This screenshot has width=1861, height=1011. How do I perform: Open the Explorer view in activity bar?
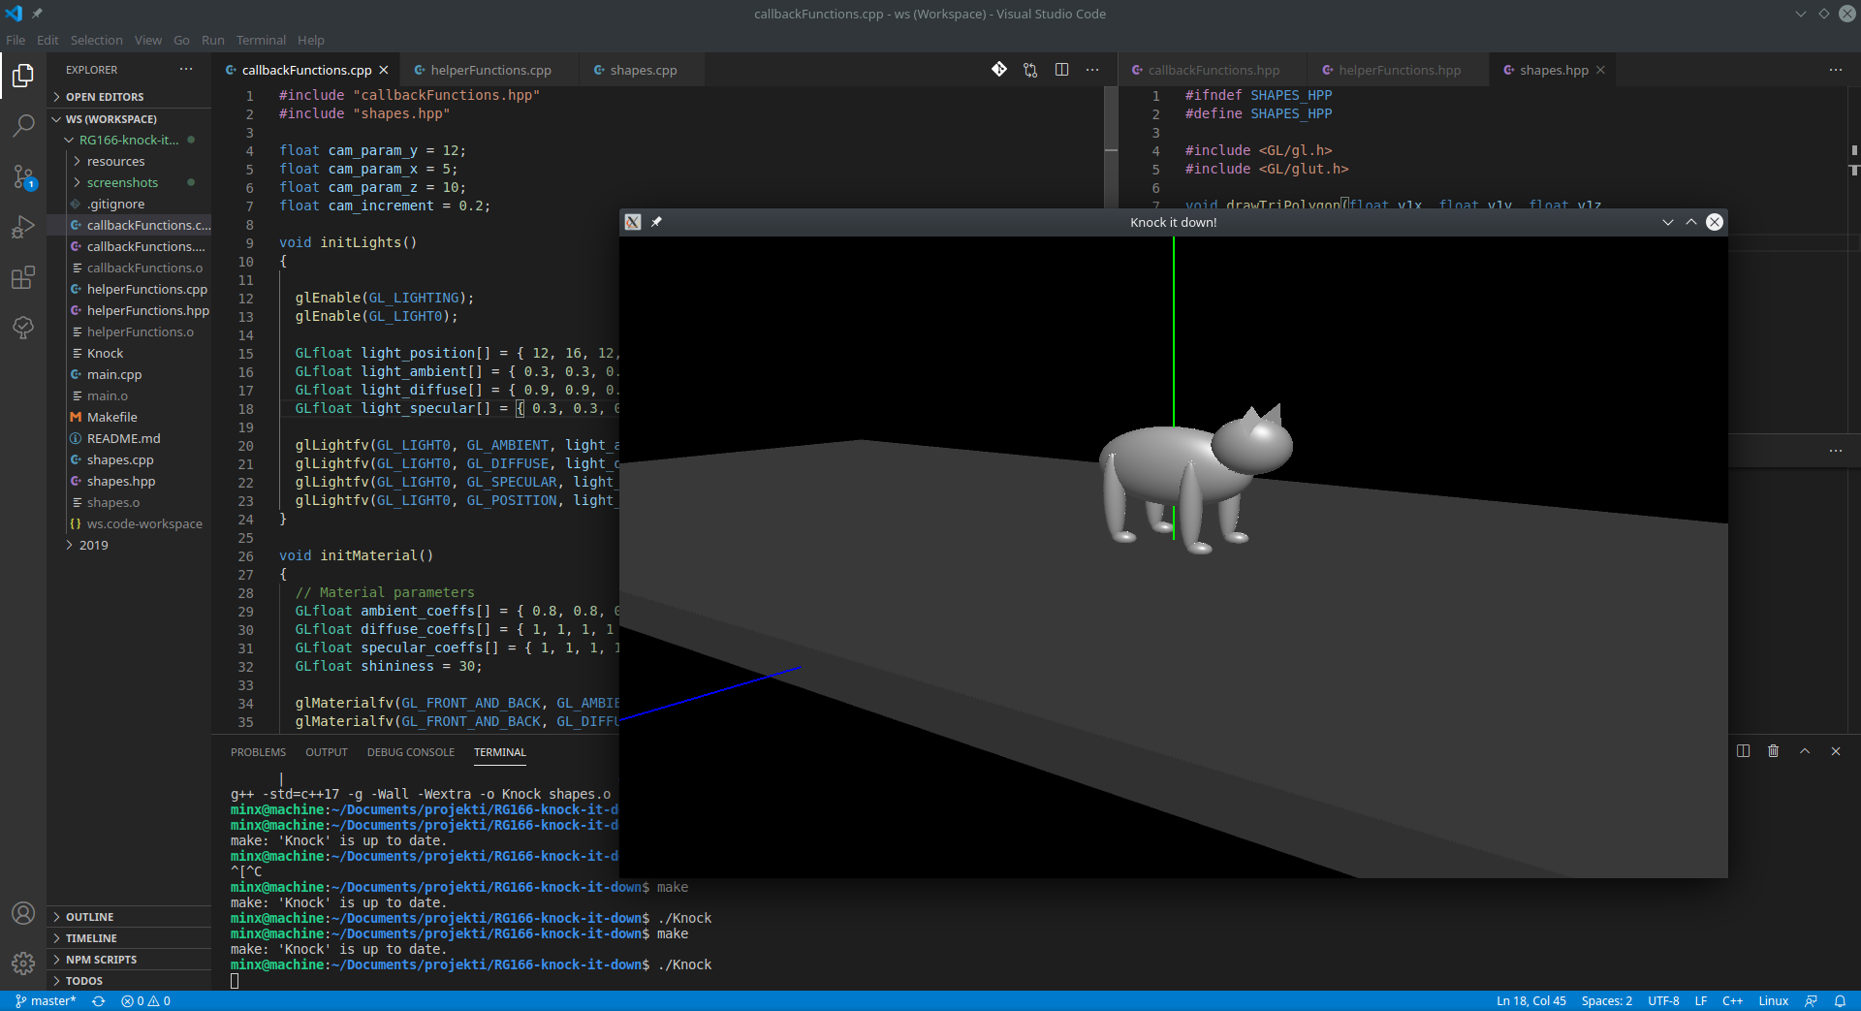pos(23,75)
